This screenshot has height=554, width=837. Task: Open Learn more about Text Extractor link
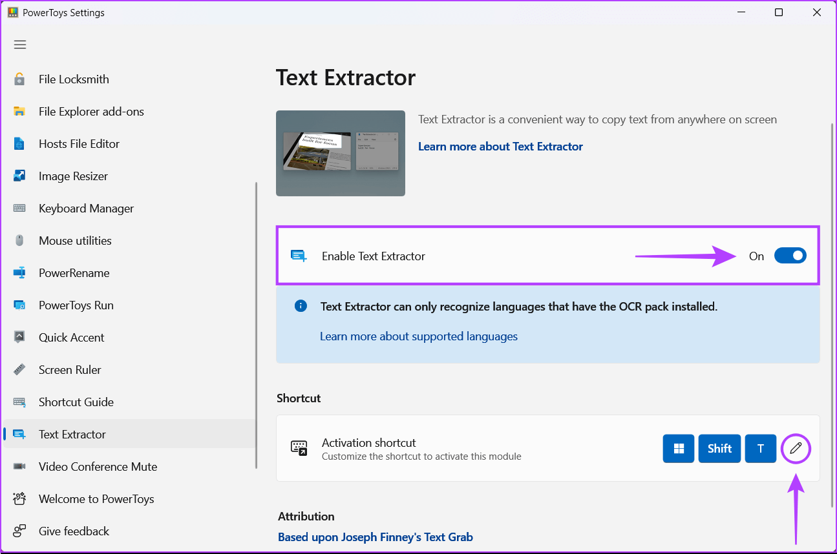(500, 147)
